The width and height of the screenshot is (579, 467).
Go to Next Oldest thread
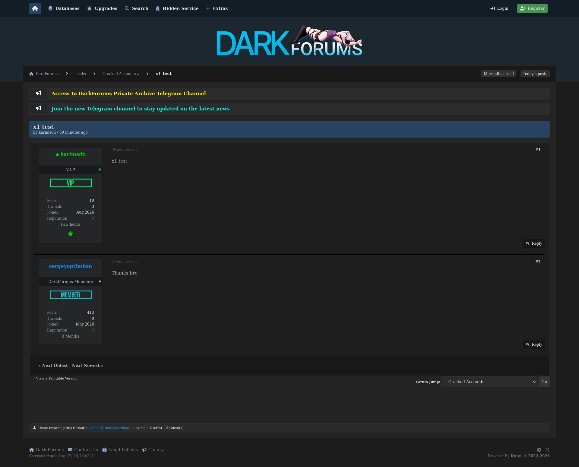click(x=55, y=365)
